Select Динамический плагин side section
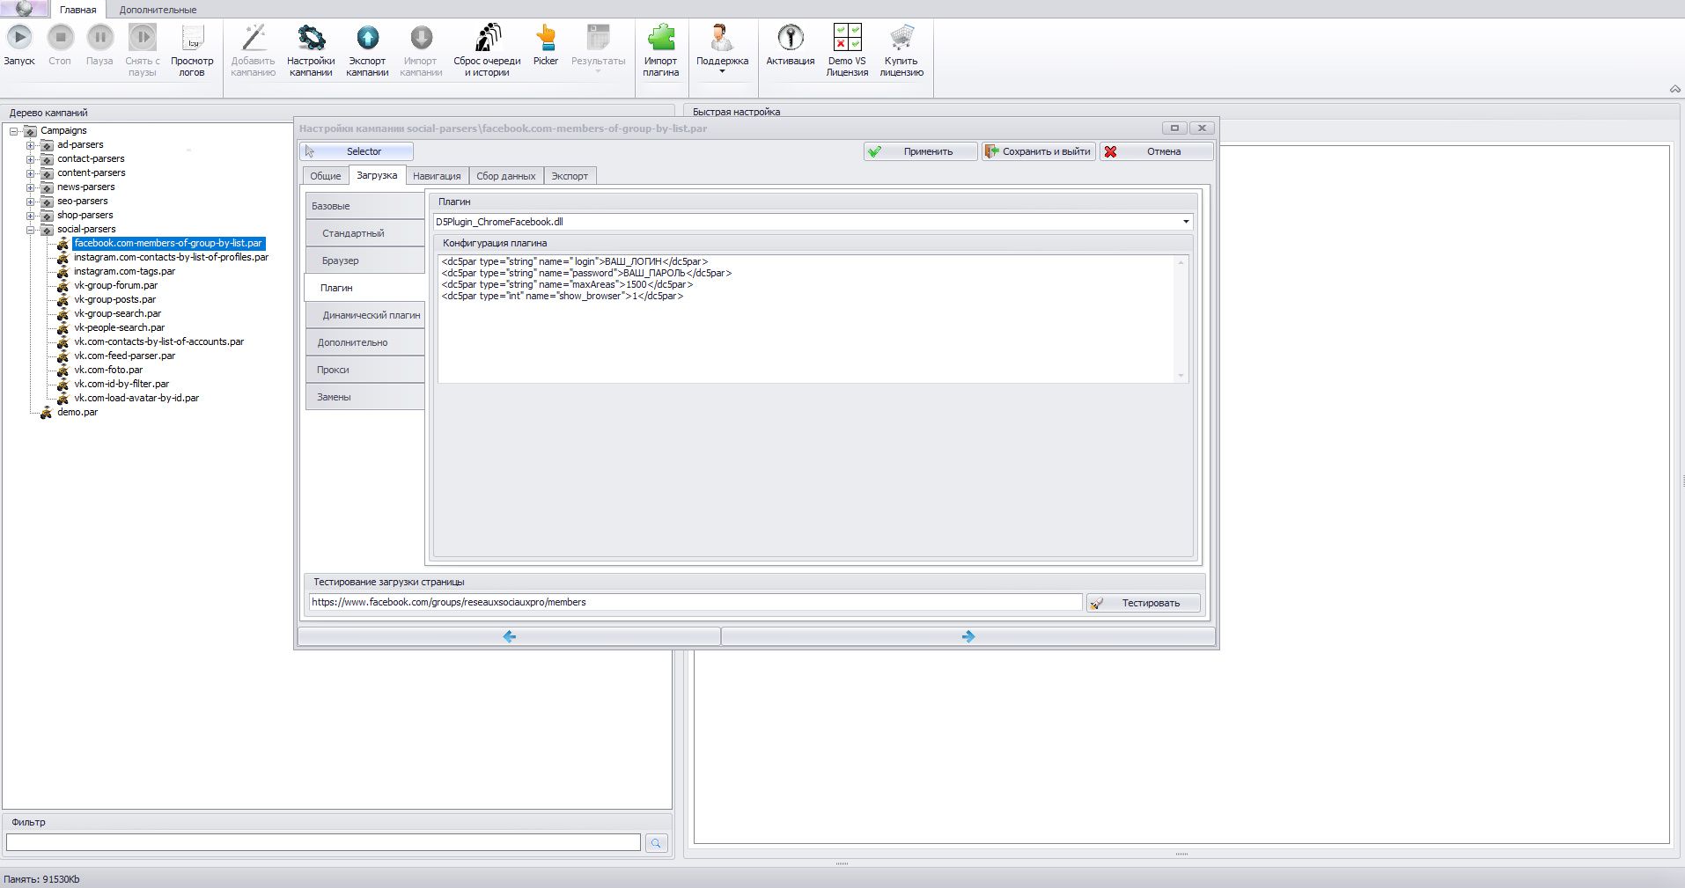Viewport: 1685px width, 888px height. (366, 315)
